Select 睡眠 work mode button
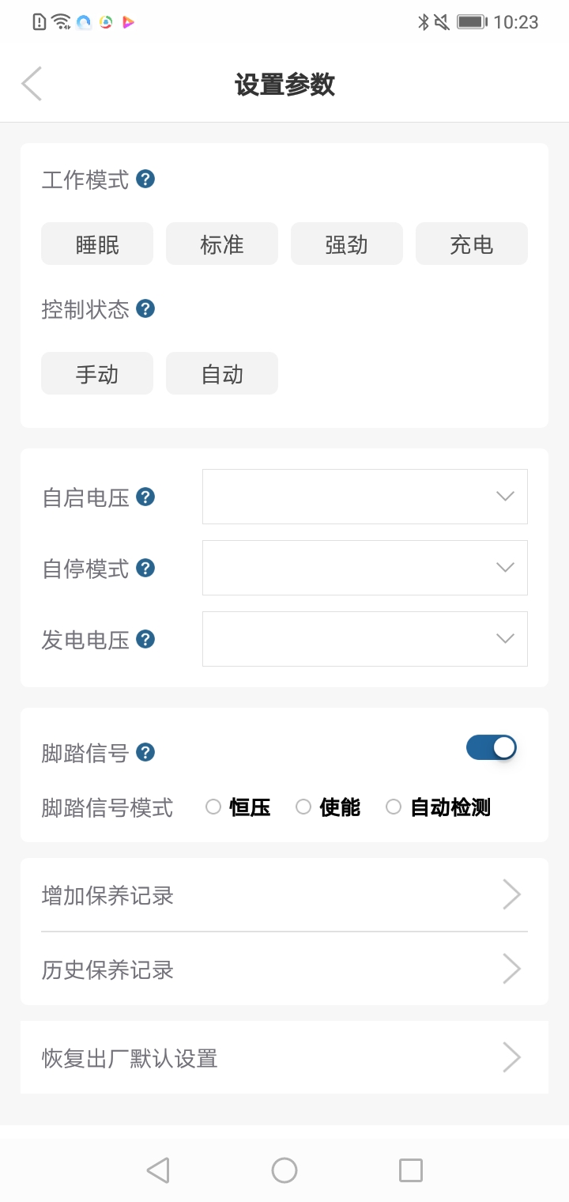 (97, 244)
